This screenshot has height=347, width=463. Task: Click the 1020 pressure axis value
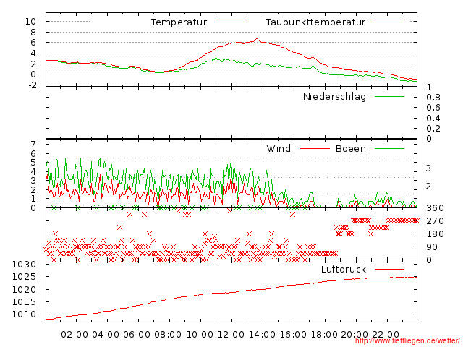click(24, 289)
